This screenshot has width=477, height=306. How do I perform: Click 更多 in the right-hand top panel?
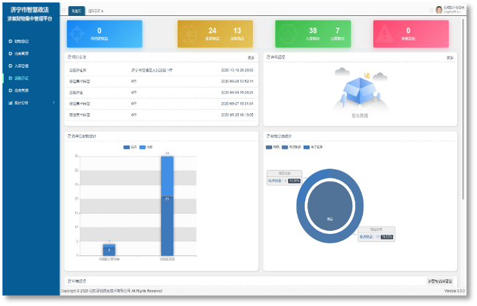pos(450,58)
